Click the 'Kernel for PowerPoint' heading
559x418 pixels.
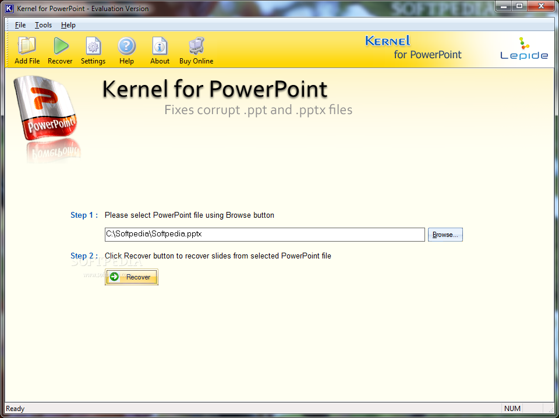[215, 89]
